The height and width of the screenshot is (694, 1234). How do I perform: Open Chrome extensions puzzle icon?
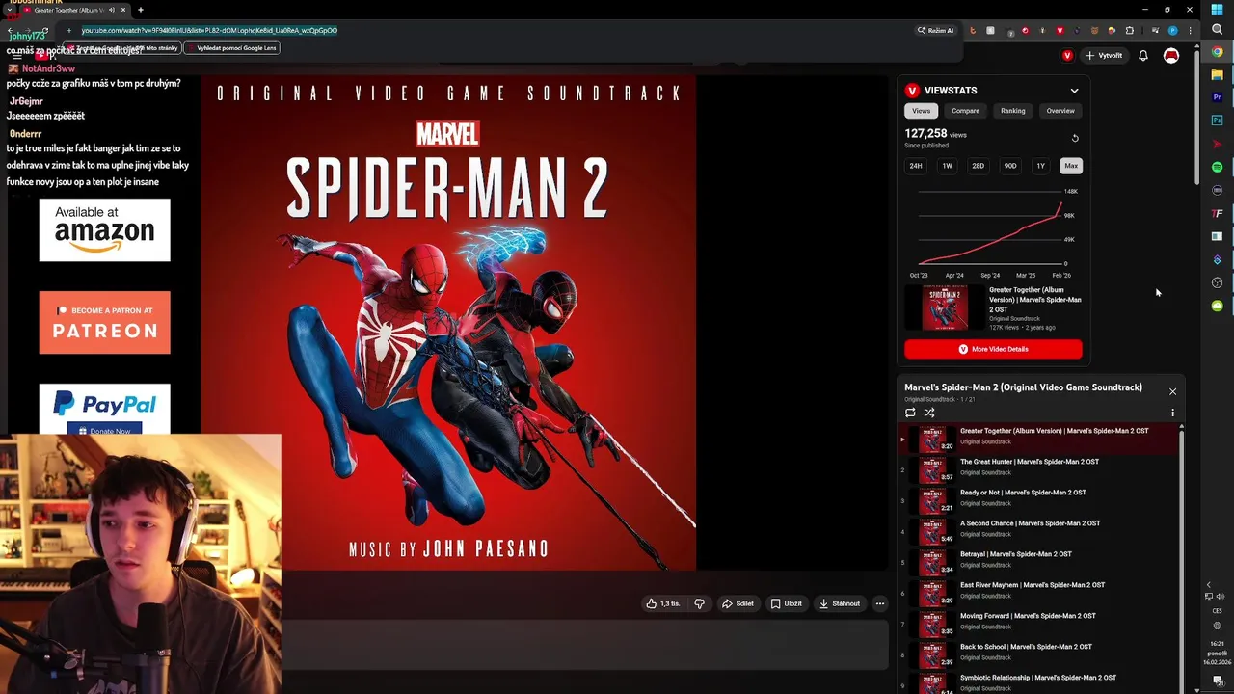1130,30
